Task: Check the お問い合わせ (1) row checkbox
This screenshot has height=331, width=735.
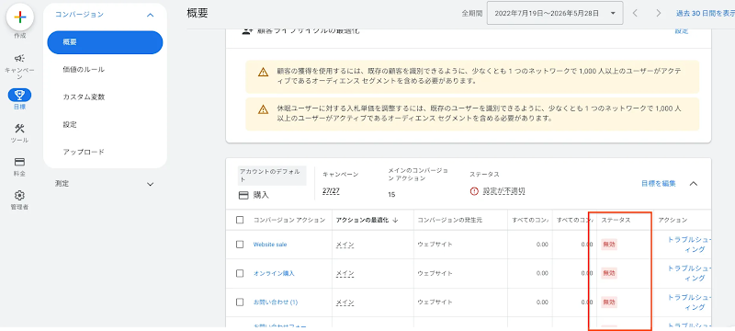Action: click(240, 302)
